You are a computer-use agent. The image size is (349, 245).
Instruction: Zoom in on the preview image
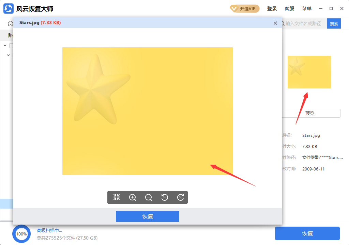[x=133, y=197]
